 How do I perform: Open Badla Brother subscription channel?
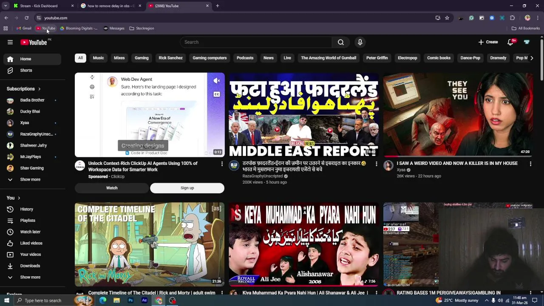pyautogui.click(x=32, y=100)
